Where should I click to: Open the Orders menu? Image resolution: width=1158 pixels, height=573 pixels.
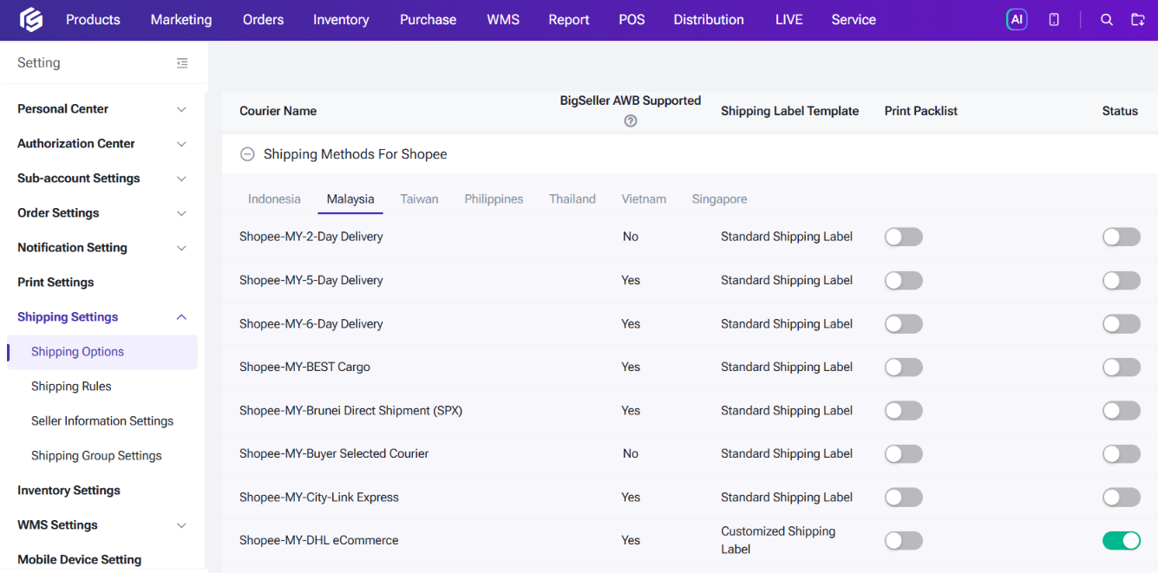tap(263, 19)
